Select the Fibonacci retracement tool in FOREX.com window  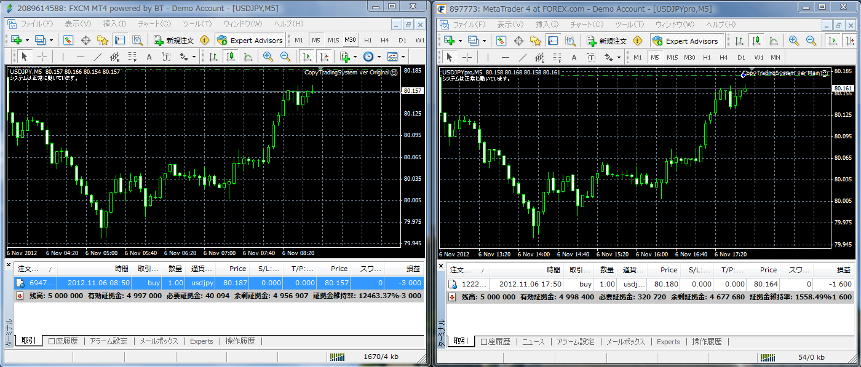(x=557, y=57)
